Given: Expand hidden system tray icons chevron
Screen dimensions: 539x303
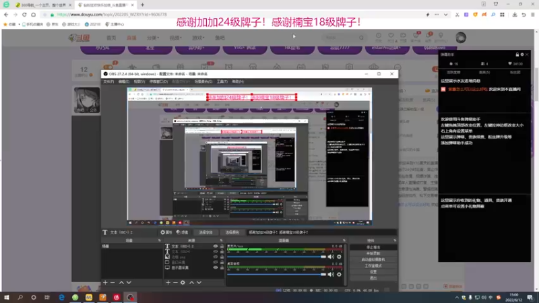Looking at the screenshot, I should point(457,298).
